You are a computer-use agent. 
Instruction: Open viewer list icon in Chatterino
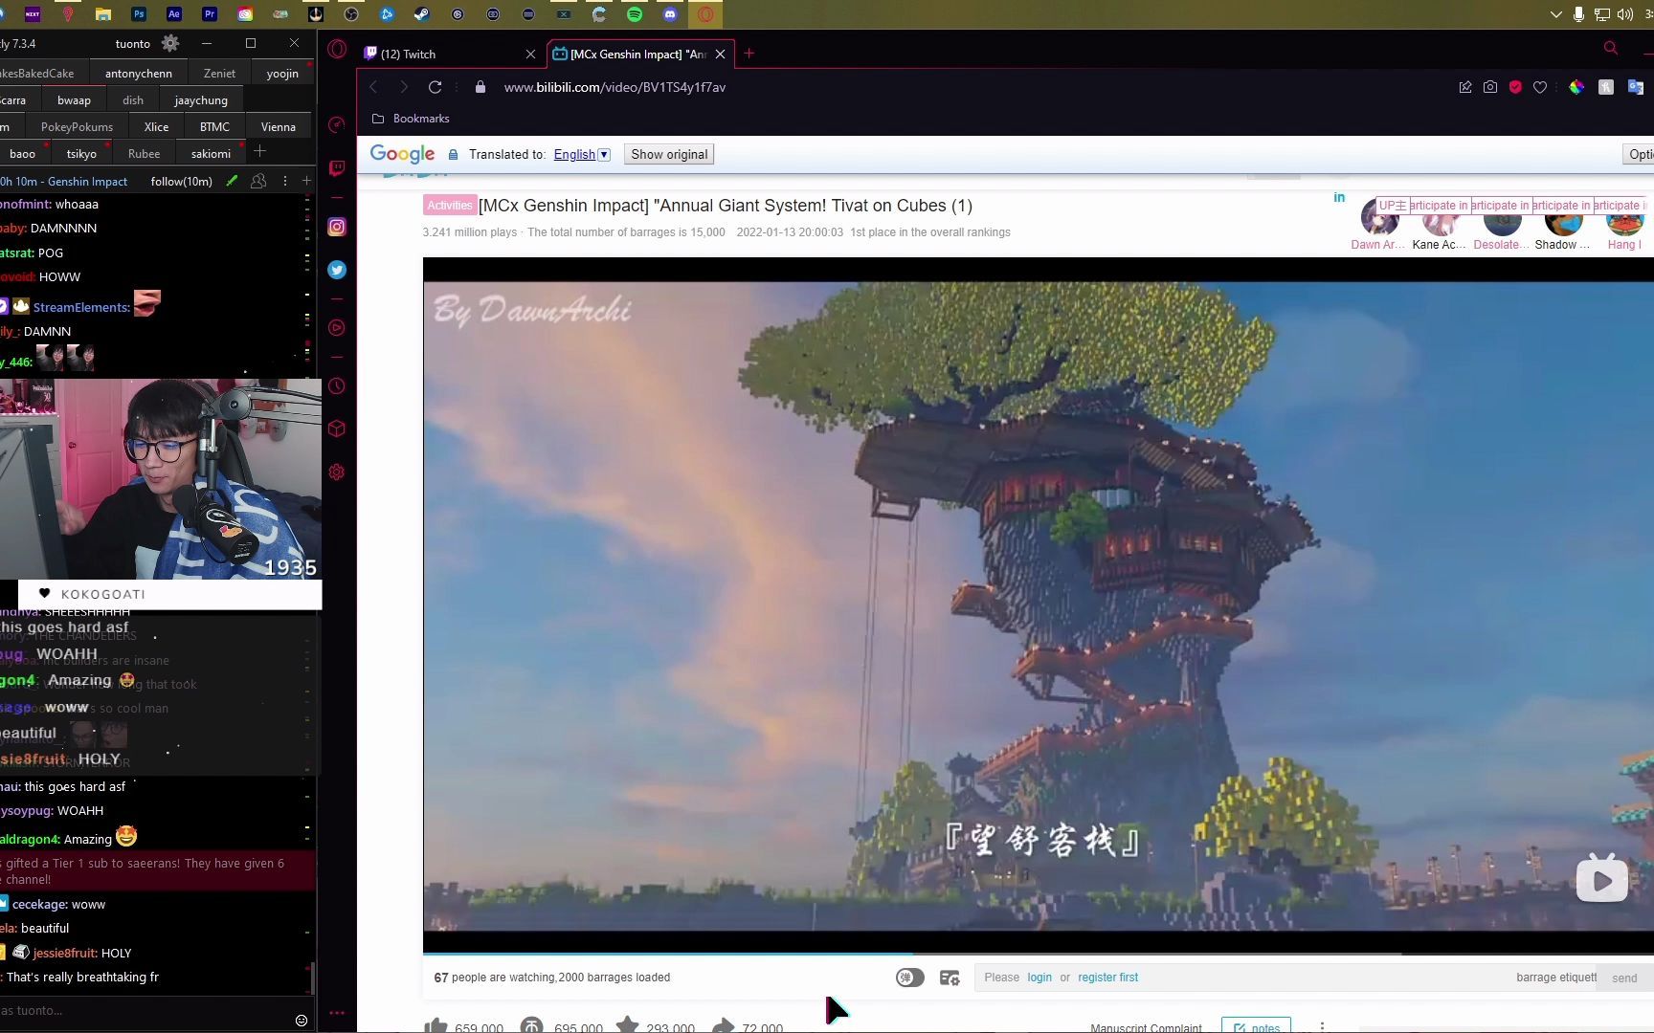[258, 181]
